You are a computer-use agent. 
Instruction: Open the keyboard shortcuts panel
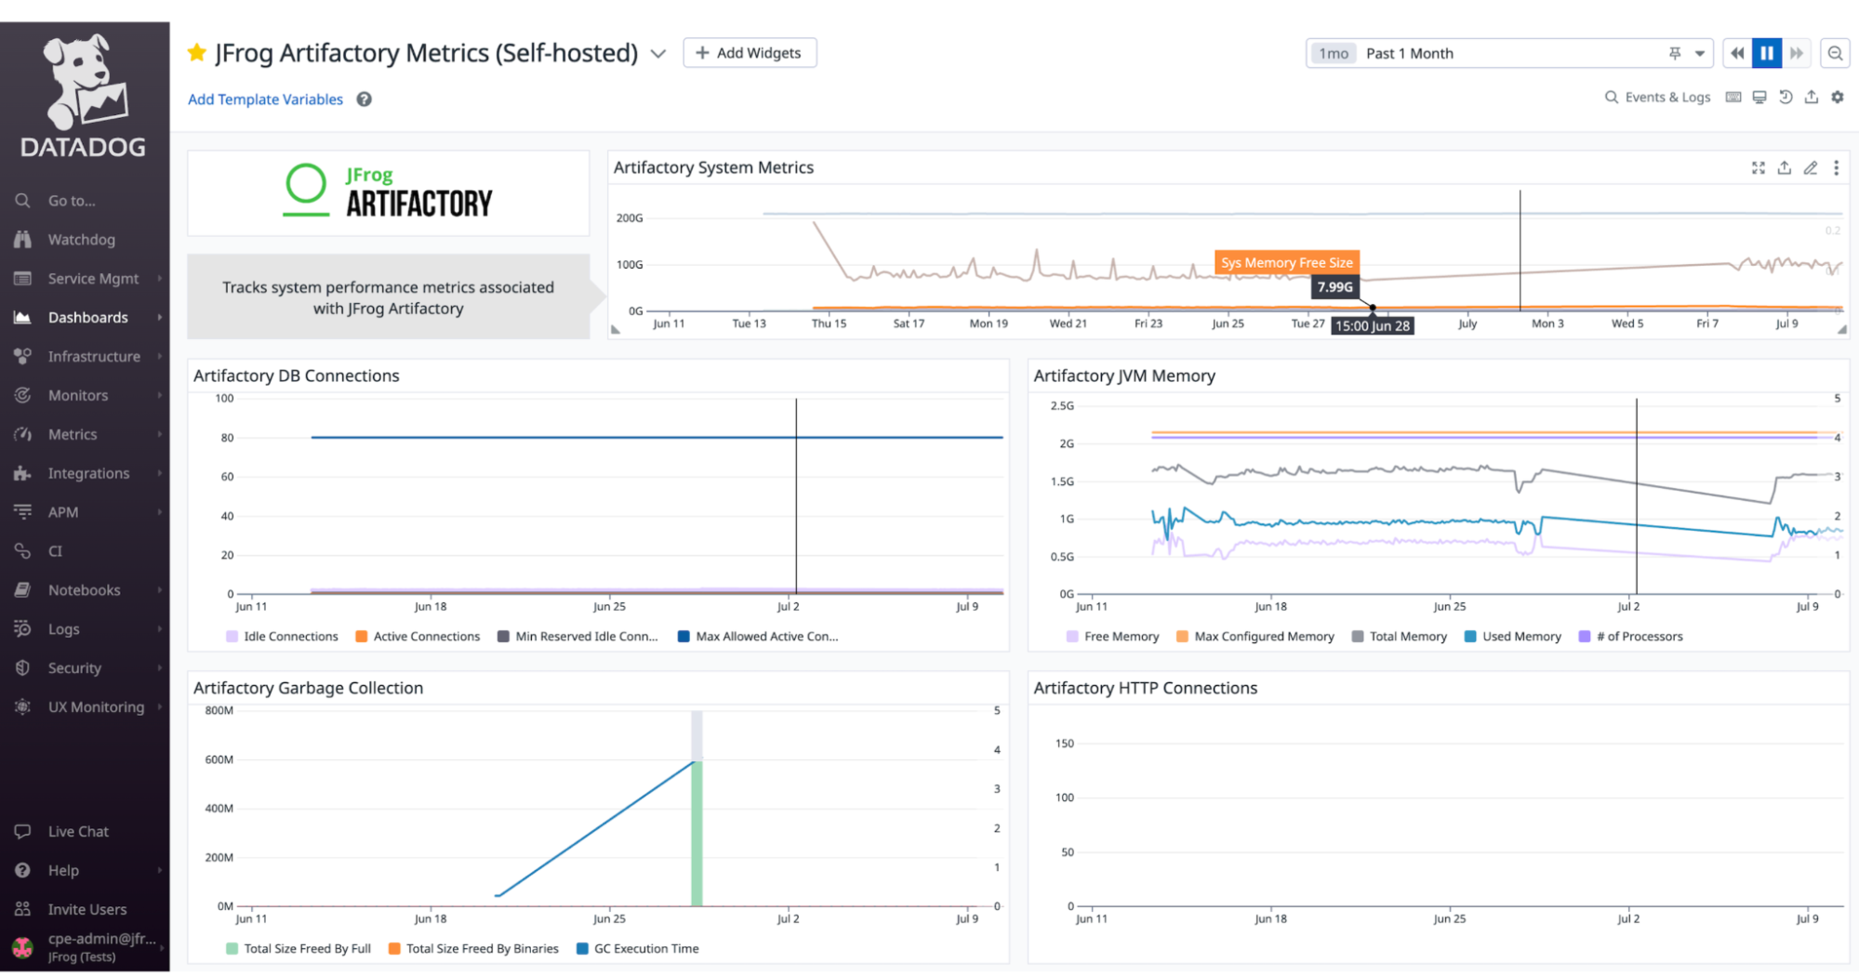point(1733,97)
